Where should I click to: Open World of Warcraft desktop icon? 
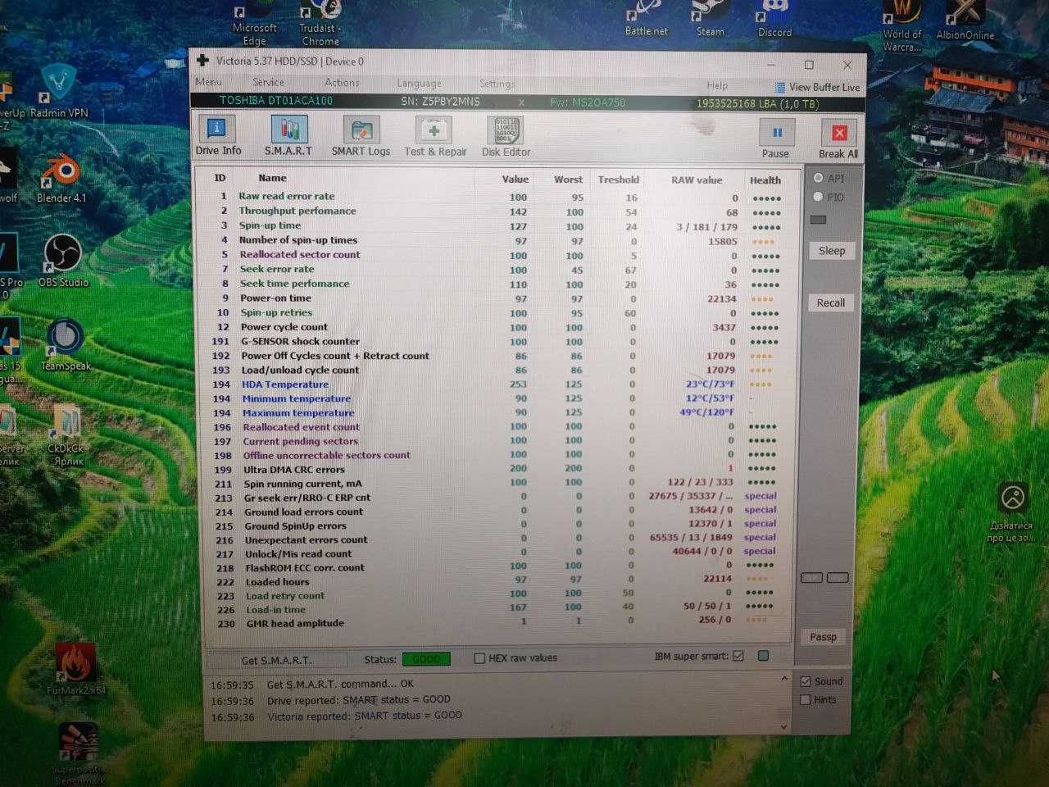coord(901,27)
